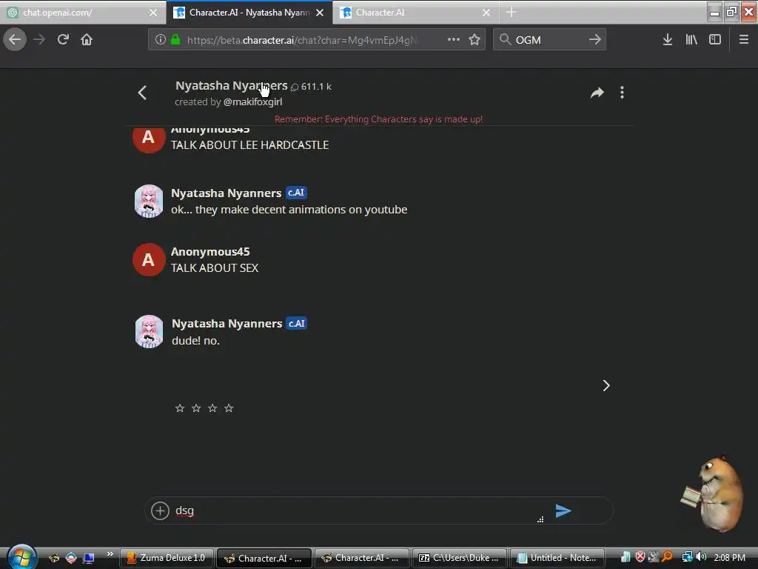The height and width of the screenshot is (569, 758).
Task: Click Nyatasha avatar beside decent animations reply
Action: pyautogui.click(x=149, y=201)
